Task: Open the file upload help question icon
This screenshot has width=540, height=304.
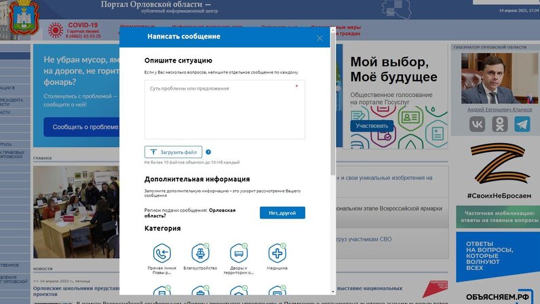Action: pyautogui.click(x=208, y=152)
